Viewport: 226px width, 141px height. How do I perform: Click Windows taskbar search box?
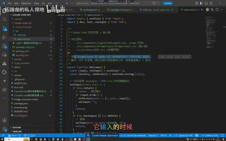pyautogui.click(x=17, y=139)
